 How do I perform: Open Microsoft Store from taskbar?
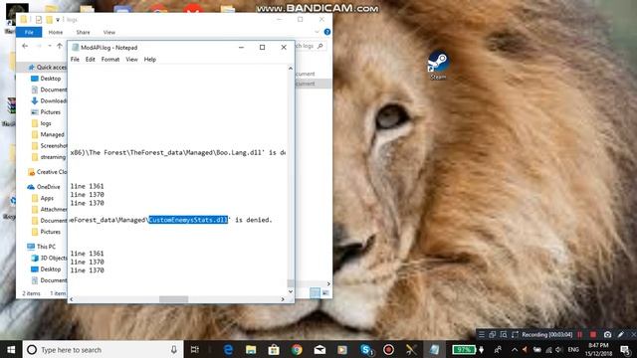(274, 349)
